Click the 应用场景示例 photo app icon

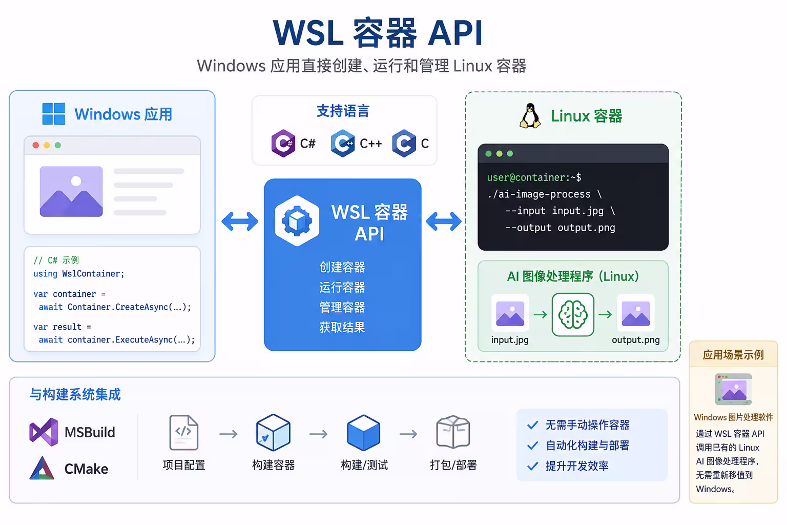pos(734,390)
